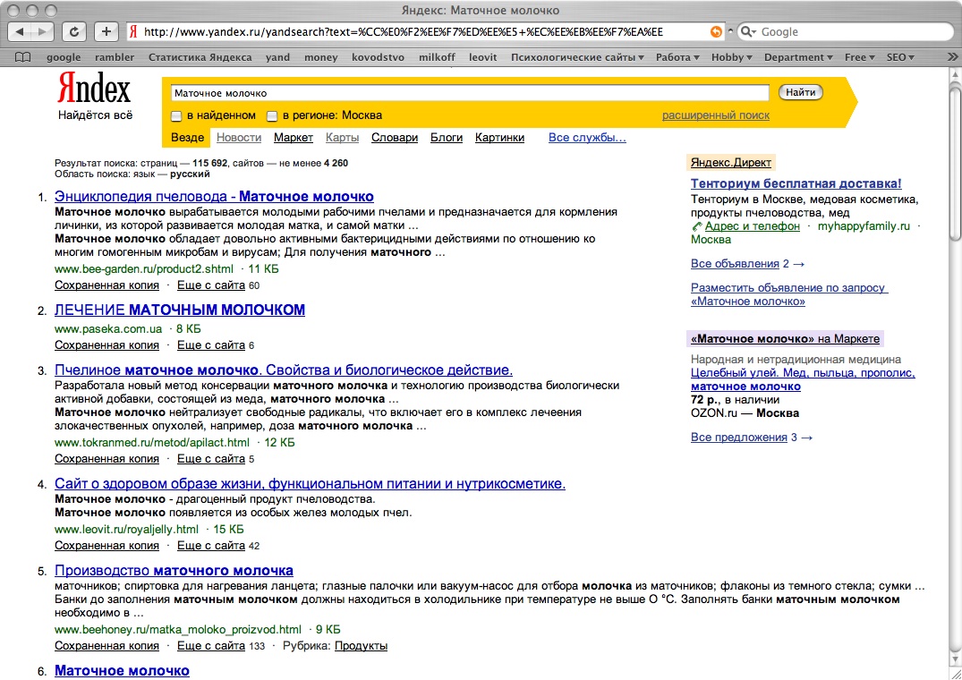Image resolution: width=962 pixels, height=680 pixels.
Task: Expand the "Department" bookmarks folder
Action: tap(798, 57)
